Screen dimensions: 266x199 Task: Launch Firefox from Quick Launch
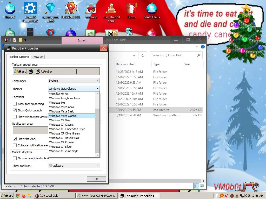pyautogui.click(x=24, y=196)
